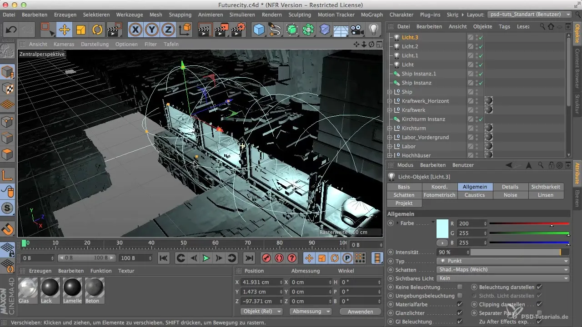
Task: Add a light with the bulb icon
Action: click(374, 30)
